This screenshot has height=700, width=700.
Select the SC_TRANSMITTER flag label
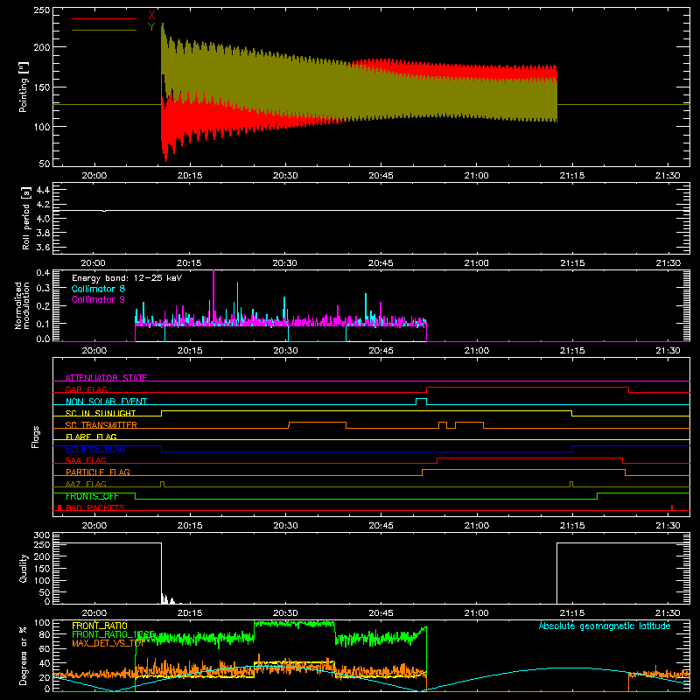(101, 424)
